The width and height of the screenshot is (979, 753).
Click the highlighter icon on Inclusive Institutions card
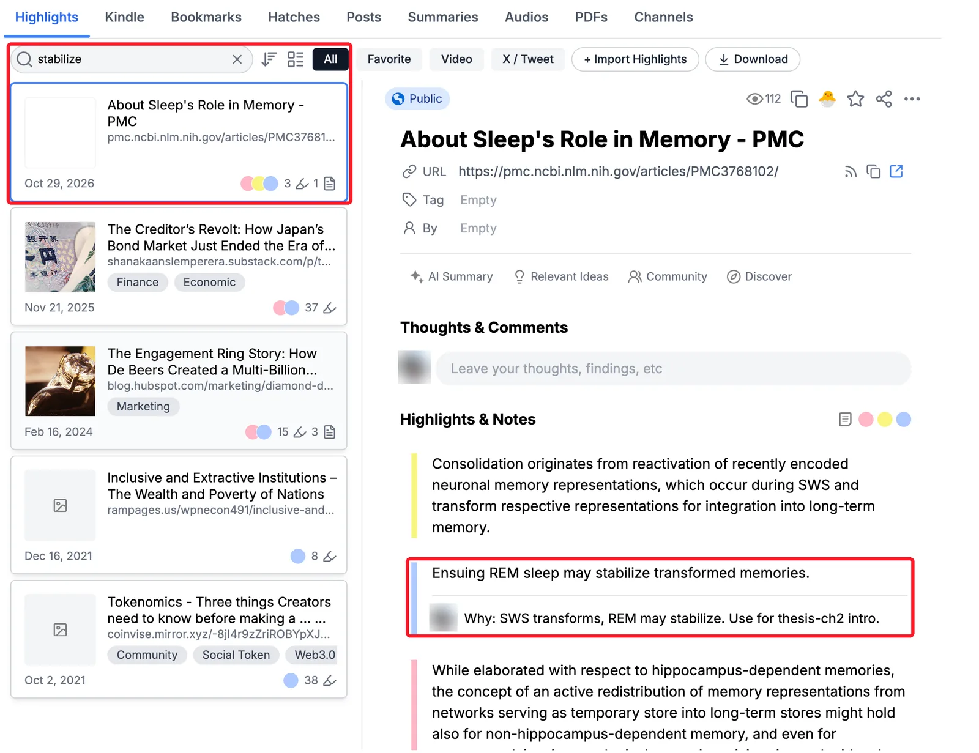330,556
